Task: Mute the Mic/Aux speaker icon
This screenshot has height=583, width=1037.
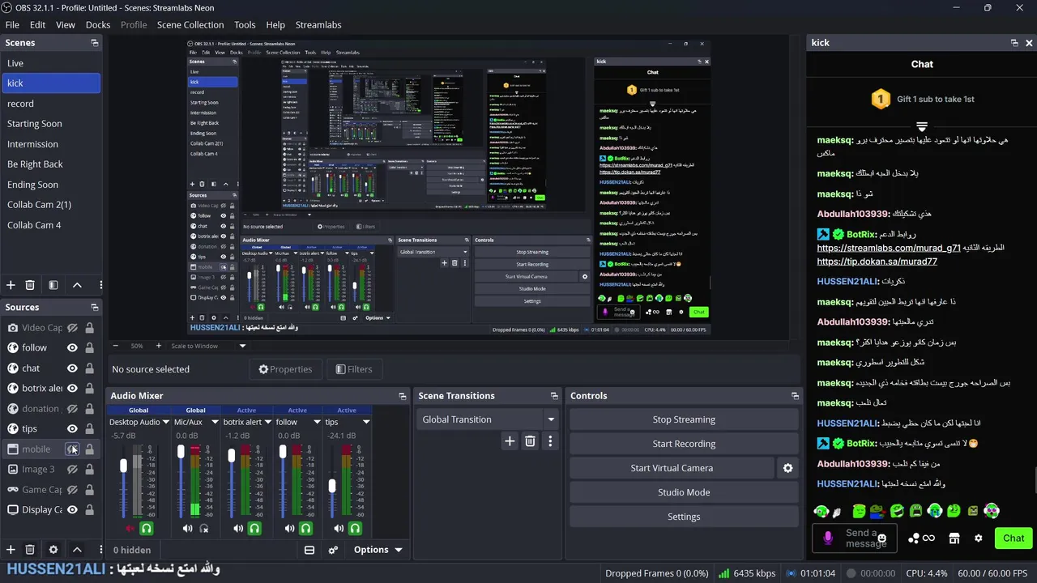Action: [x=188, y=528]
